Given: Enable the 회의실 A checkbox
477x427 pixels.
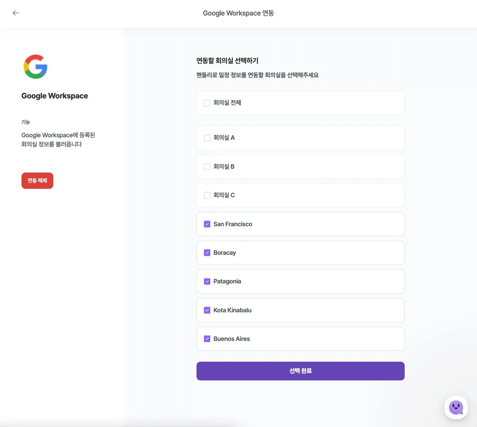Looking at the screenshot, I should point(207,138).
